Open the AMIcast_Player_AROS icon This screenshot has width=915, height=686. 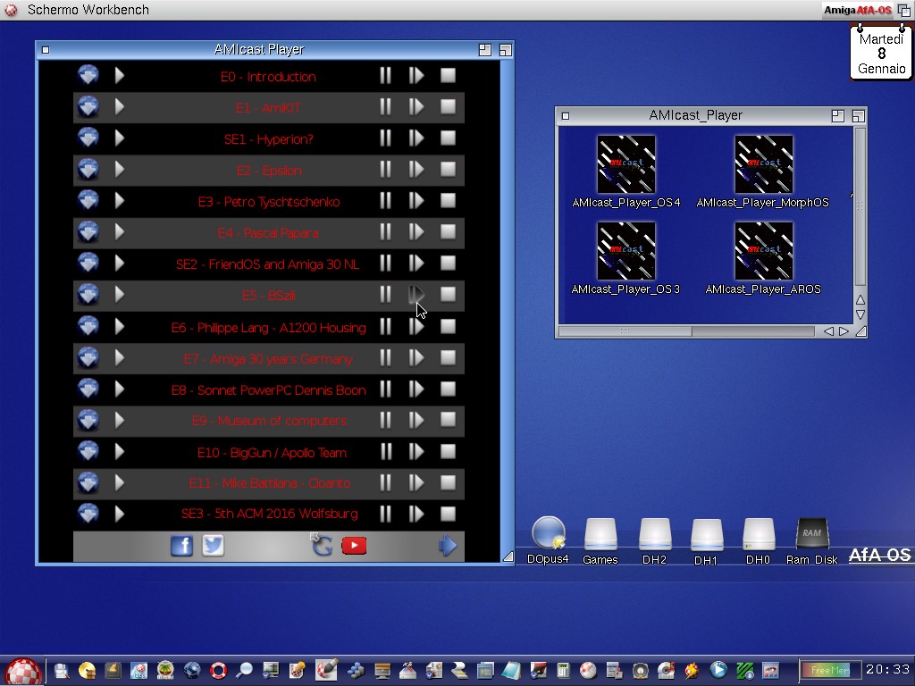pyautogui.click(x=763, y=251)
